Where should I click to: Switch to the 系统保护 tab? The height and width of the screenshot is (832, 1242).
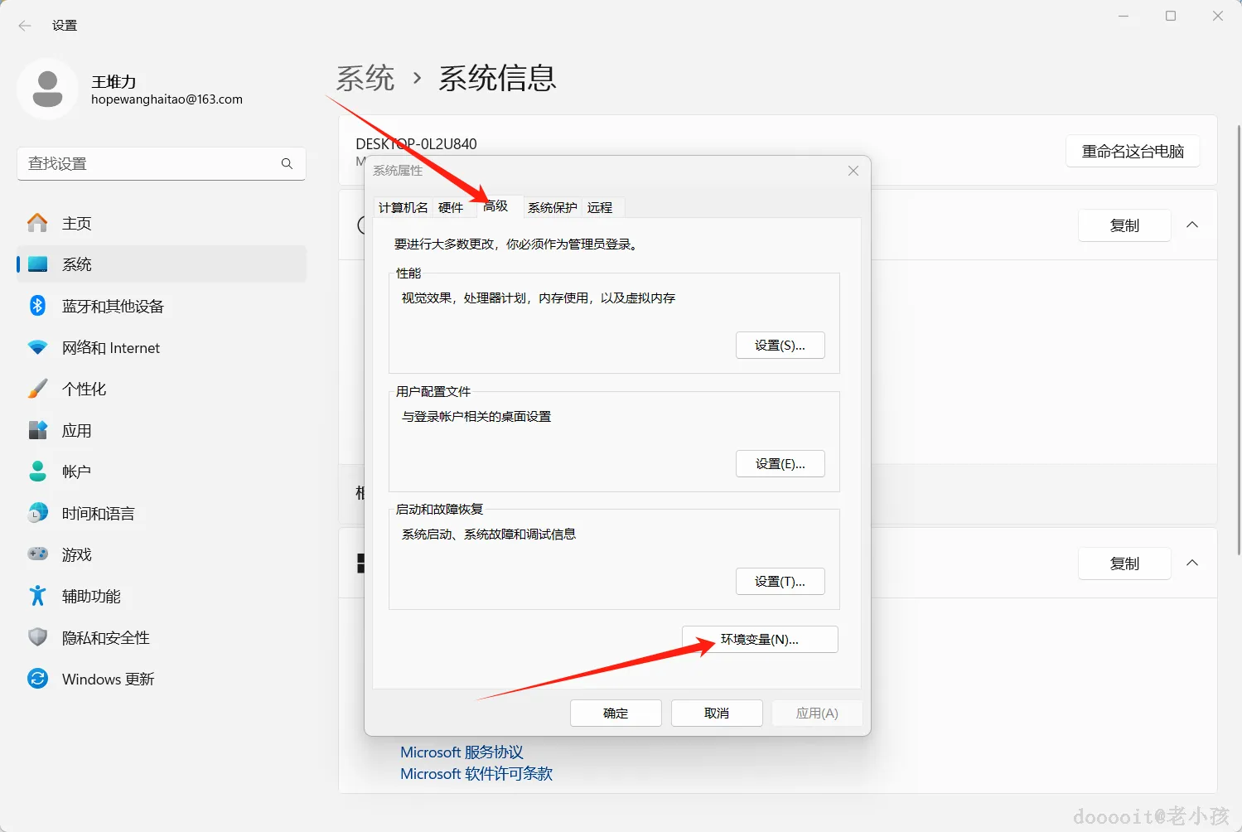click(x=552, y=207)
